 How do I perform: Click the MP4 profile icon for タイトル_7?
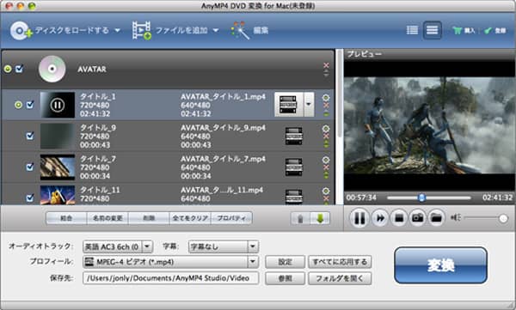tap(294, 167)
